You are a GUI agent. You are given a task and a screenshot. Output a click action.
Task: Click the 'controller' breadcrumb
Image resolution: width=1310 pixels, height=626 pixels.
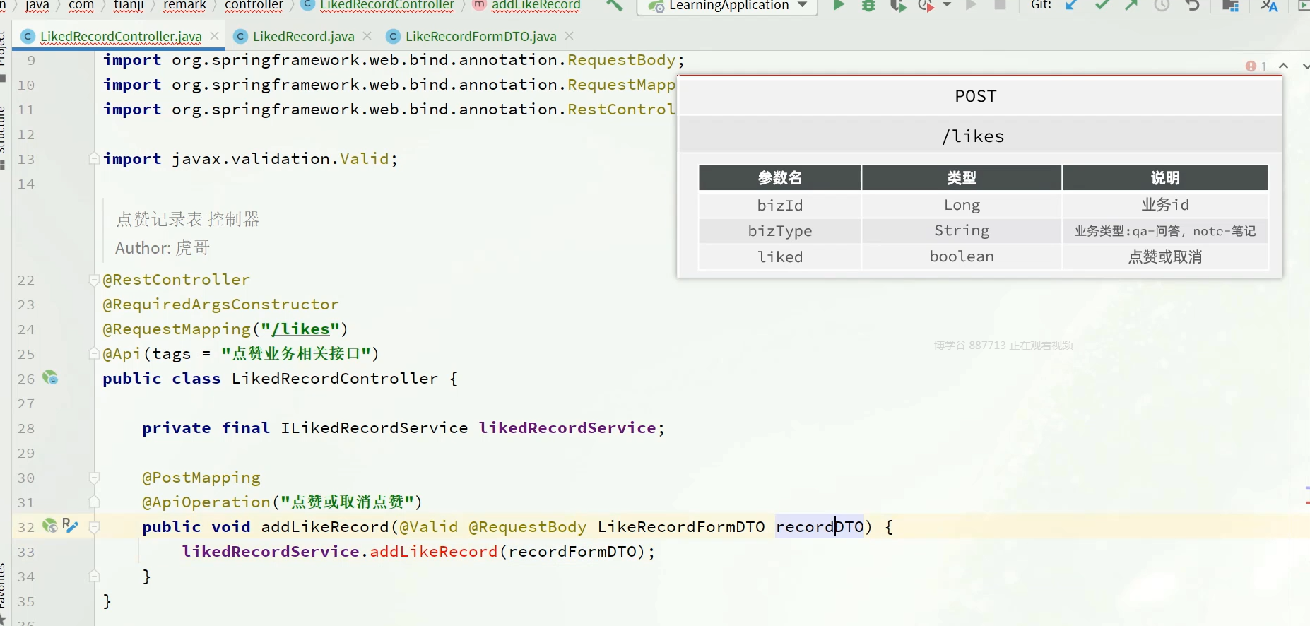[x=254, y=6]
